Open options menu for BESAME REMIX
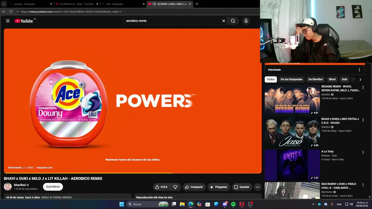This screenshot has height=209, width=372. tap(363, 87)
